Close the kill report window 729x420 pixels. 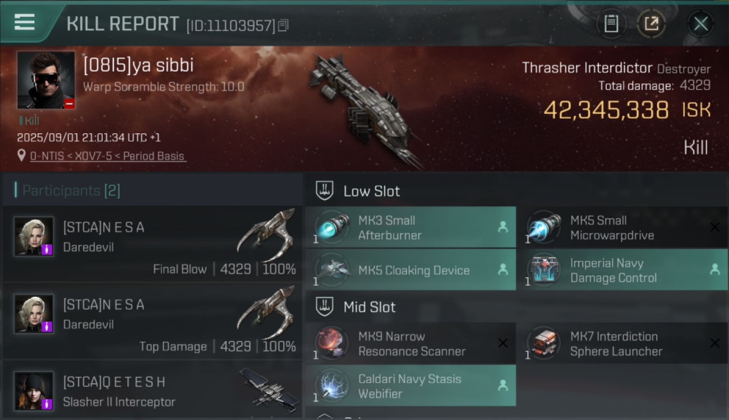click(700, 24)
